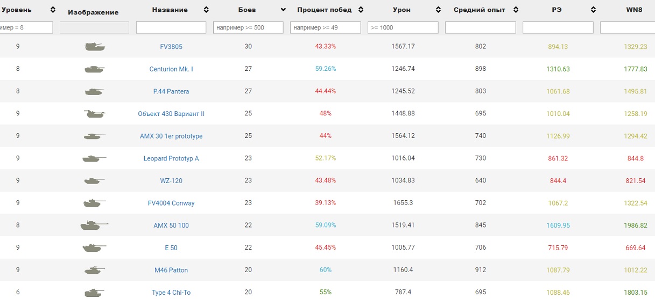Focus the WN8 filter input
655x299 pixels.
tap(628, 27)
